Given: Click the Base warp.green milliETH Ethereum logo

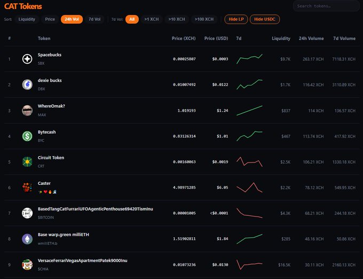Looking at the screenshot, I should [x=27, y=239].
